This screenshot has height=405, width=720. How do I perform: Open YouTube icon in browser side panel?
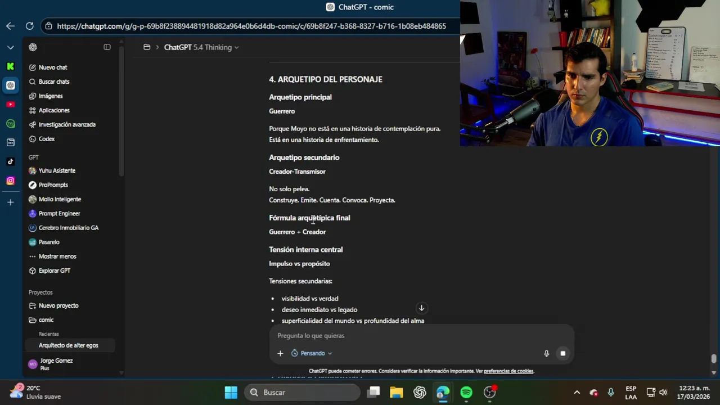click(x=10, y=105)
